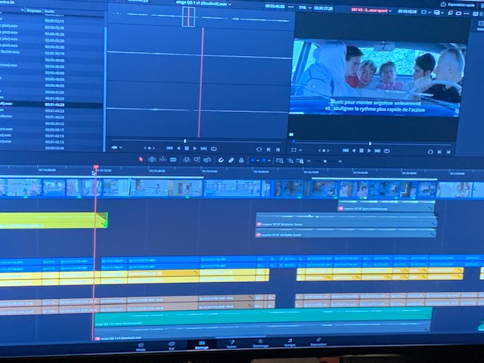Image resolution: width=484 pixels, height=363 pixels.
Task: Switch to the Exportation page tab
Action: (318, 342)
